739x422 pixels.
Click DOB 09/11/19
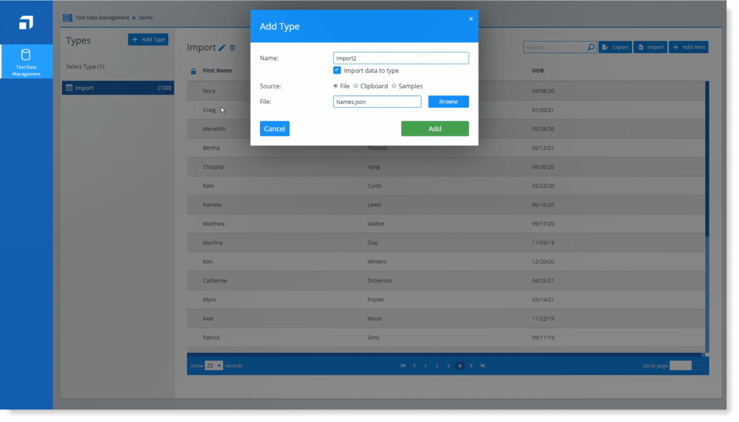click(543, 338)
